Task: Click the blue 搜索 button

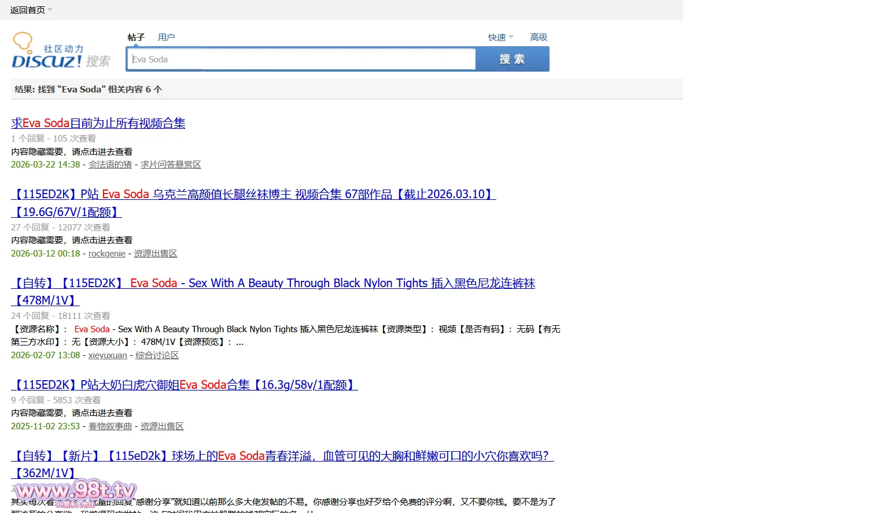Action: (x=513, y=59)
